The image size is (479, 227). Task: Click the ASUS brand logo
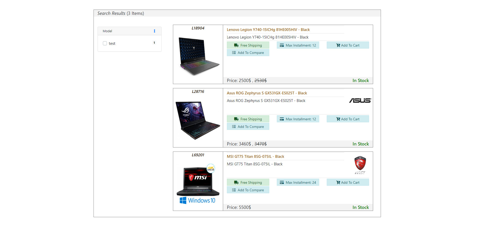tap(360, 101)
